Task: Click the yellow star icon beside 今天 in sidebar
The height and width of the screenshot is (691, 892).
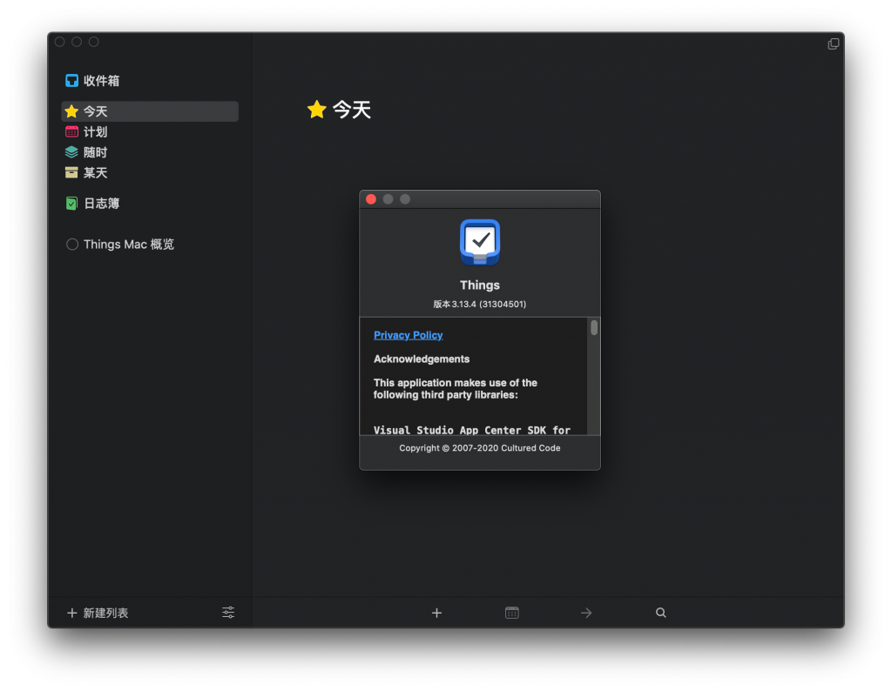Action: [71, 111]
